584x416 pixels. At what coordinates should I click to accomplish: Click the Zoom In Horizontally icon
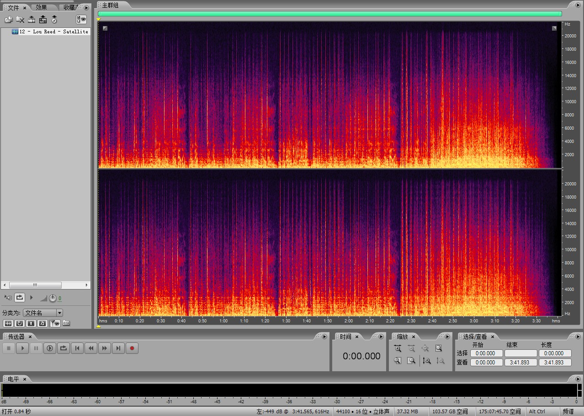click(x=398, y=348)
